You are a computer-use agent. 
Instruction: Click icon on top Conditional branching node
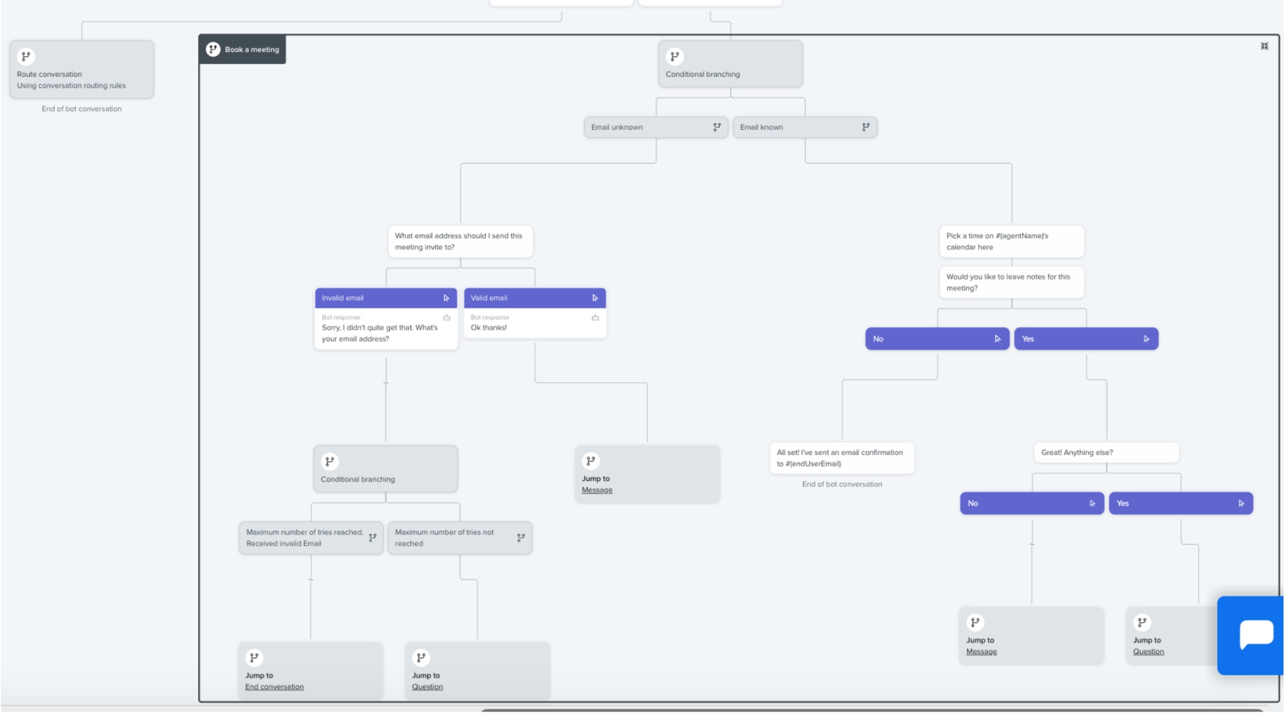675,57
